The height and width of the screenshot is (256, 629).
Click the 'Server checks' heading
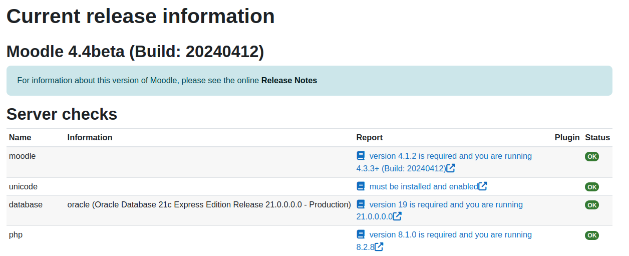62,114
